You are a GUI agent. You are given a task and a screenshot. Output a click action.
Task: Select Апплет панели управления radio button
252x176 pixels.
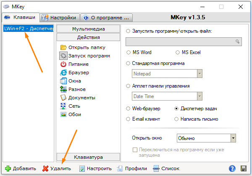click(128, 86)
